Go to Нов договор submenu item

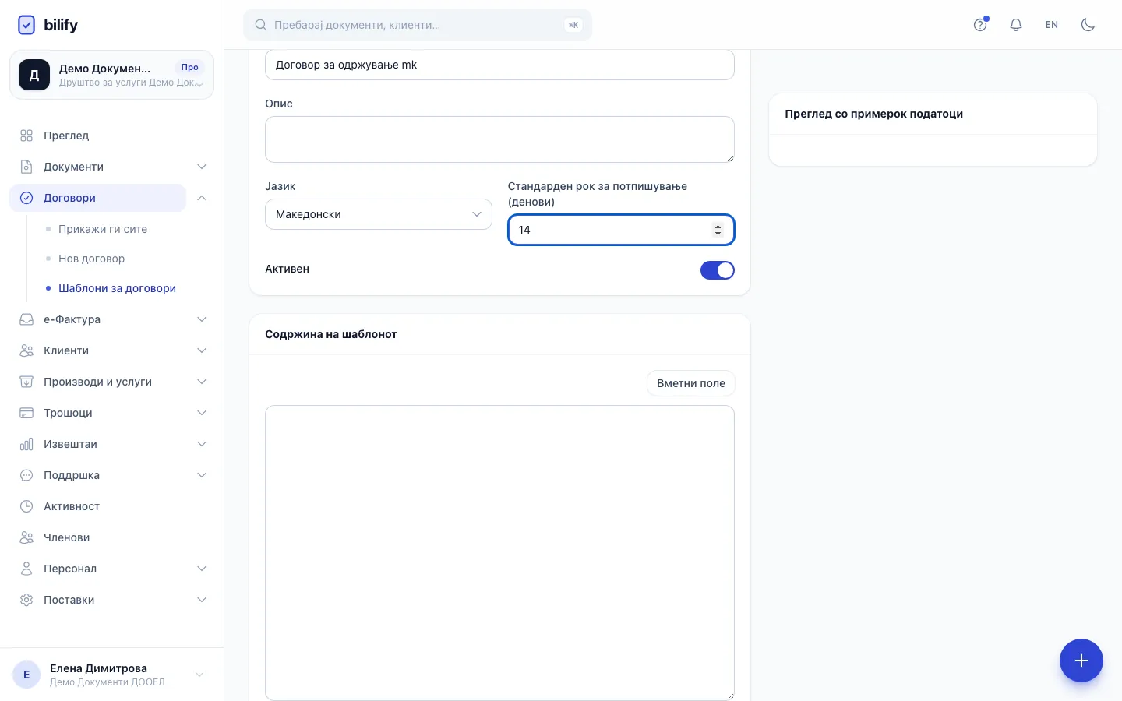click(x=91, y=259)
